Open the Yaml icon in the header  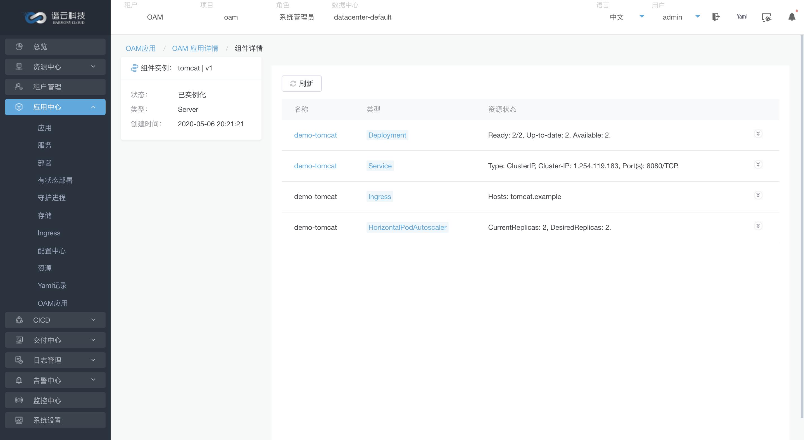click(x=742, y=16)
